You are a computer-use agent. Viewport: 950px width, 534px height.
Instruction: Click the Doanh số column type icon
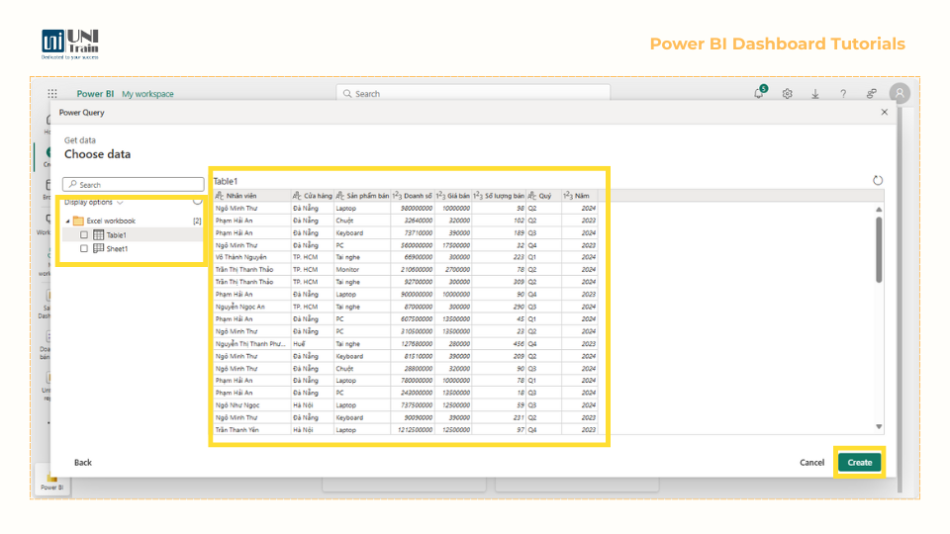(397, 196)
